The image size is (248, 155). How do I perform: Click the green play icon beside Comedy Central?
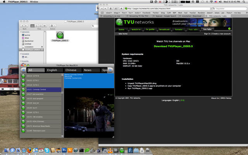[23, 90]
